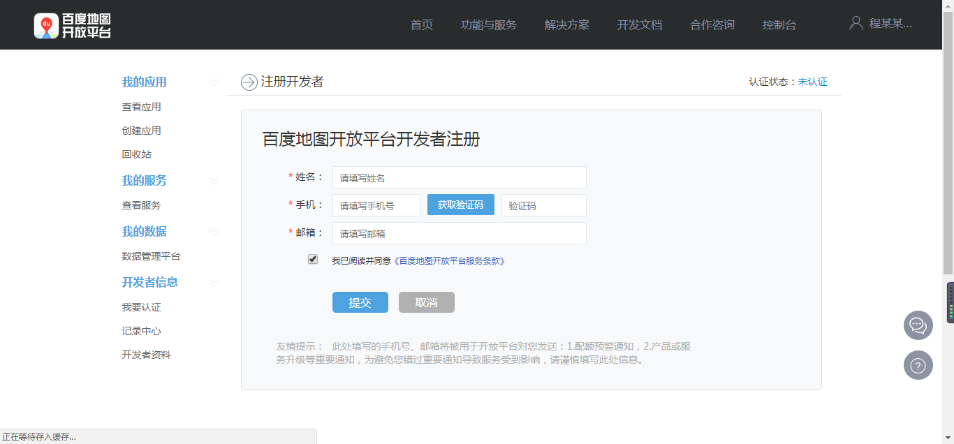This screenshot has height=444, width=954.
Task: Go to 首页 in top navigation
Action: (422, 25)
